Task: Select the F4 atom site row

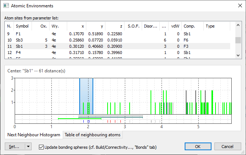Action: click(22, 52)
